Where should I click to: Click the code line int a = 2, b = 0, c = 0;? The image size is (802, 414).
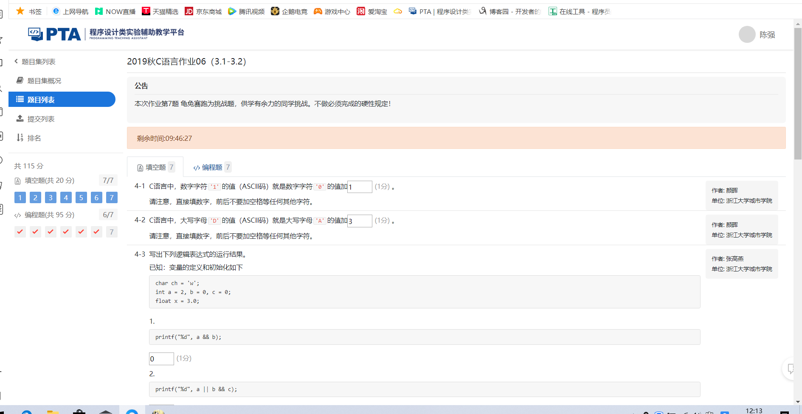coord(193,292)
